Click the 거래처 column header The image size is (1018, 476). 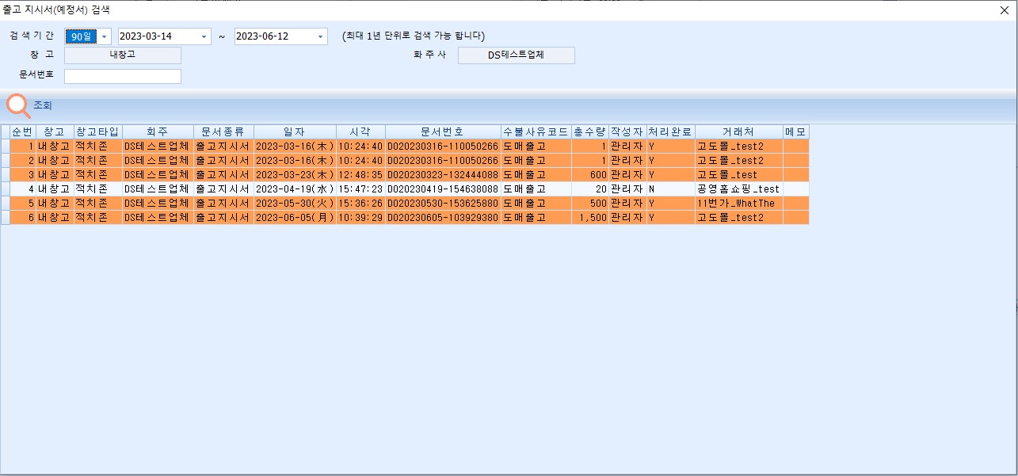pos(738,131)
